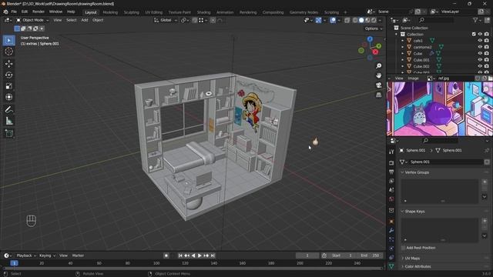493x277 pixels.
Task: Click the viewport zoom magnifier icon
Action: coord(378,65)
